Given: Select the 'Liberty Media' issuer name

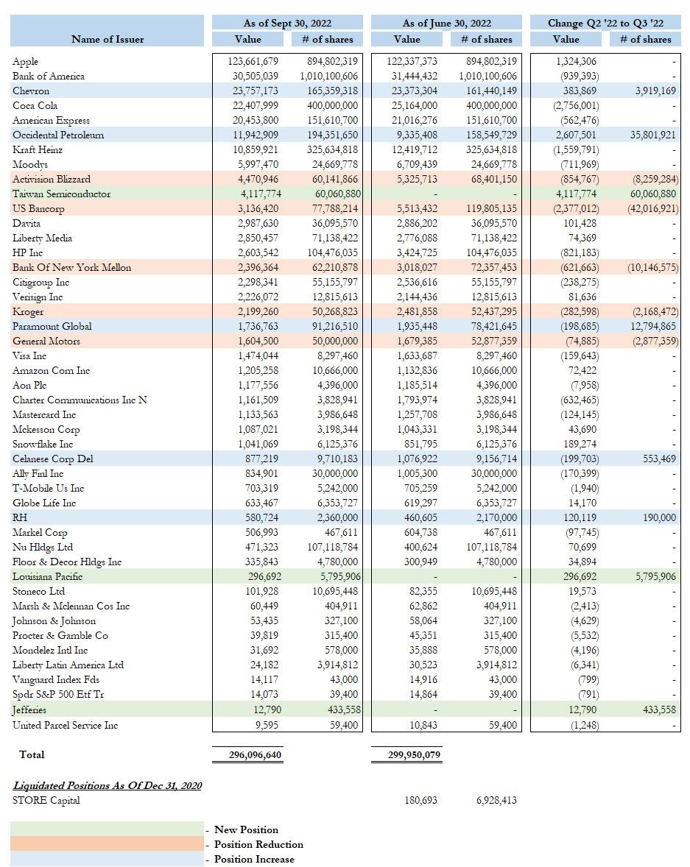Looking at the screenshot, I should pos(42,238).
